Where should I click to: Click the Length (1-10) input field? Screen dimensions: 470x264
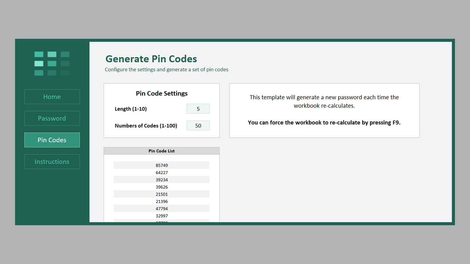(198, 109)
